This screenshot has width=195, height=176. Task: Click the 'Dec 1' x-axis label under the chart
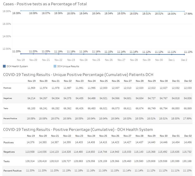tap(172, 60)
